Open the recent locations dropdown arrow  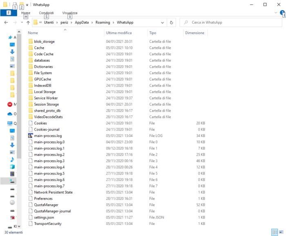click(x=22, y=22)
